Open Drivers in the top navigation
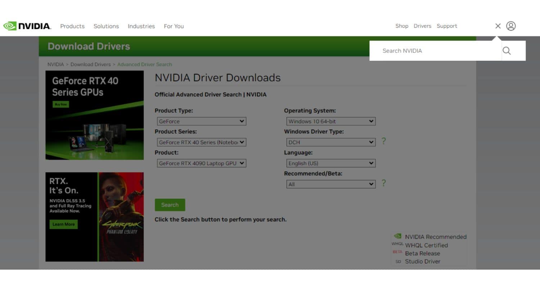This screenshot has height=288, width=540. point(422,26)
